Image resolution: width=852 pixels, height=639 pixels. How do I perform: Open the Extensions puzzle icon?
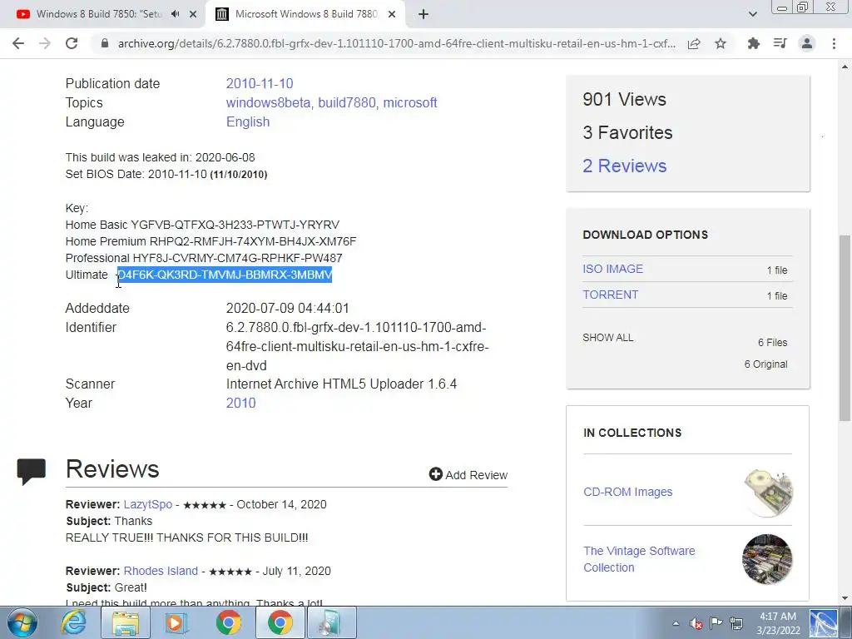pos(754,43)
